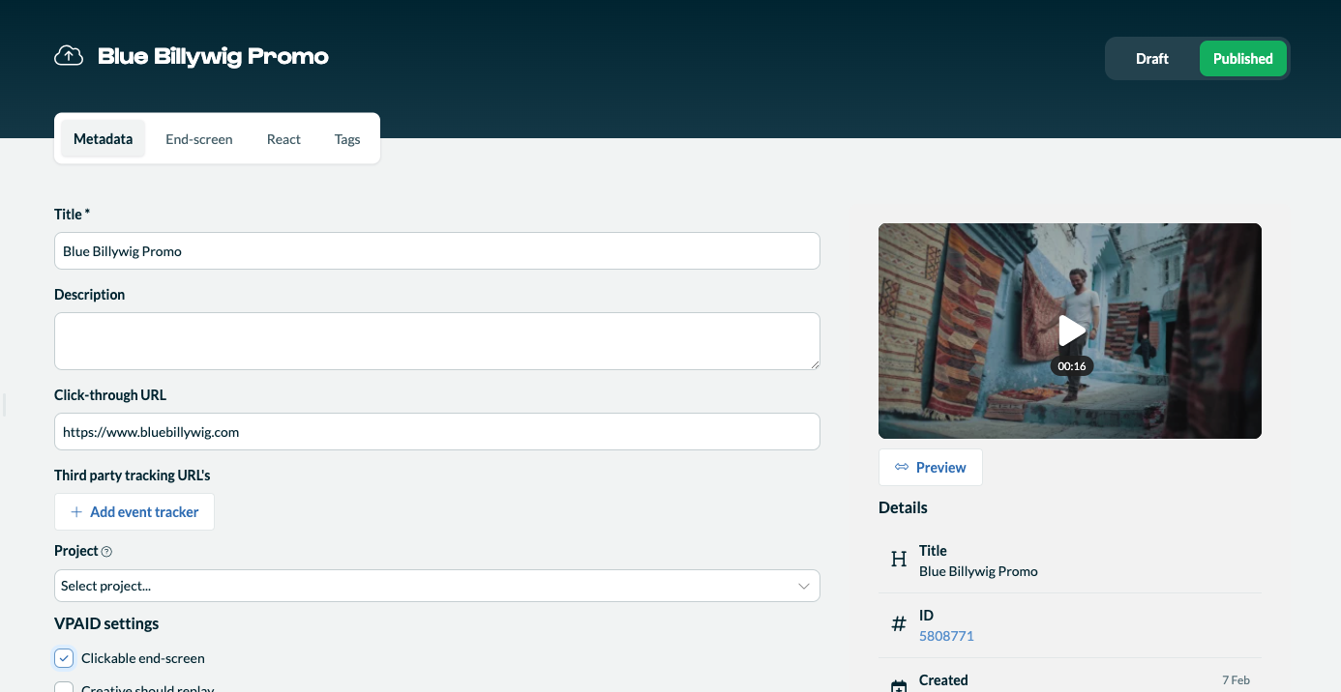Viewport: 1341px width, 692px height.
Task: Add an event tracker
Action: pyautogui.click(x=134, y=512)
